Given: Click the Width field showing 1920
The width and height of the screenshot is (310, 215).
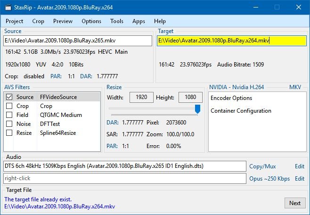Looking at the screenshot, I should pos(141,97).
